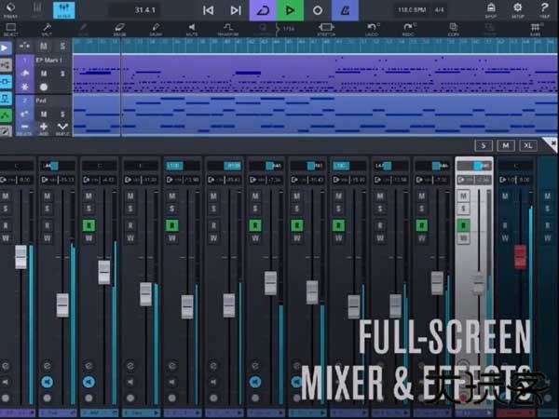Mute the EP Mark I track
The width and height of the screenshot is (559, 419).
pyautogui.click(x=44, y=73)
